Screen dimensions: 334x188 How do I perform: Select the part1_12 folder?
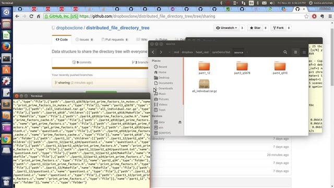(204, 67)
